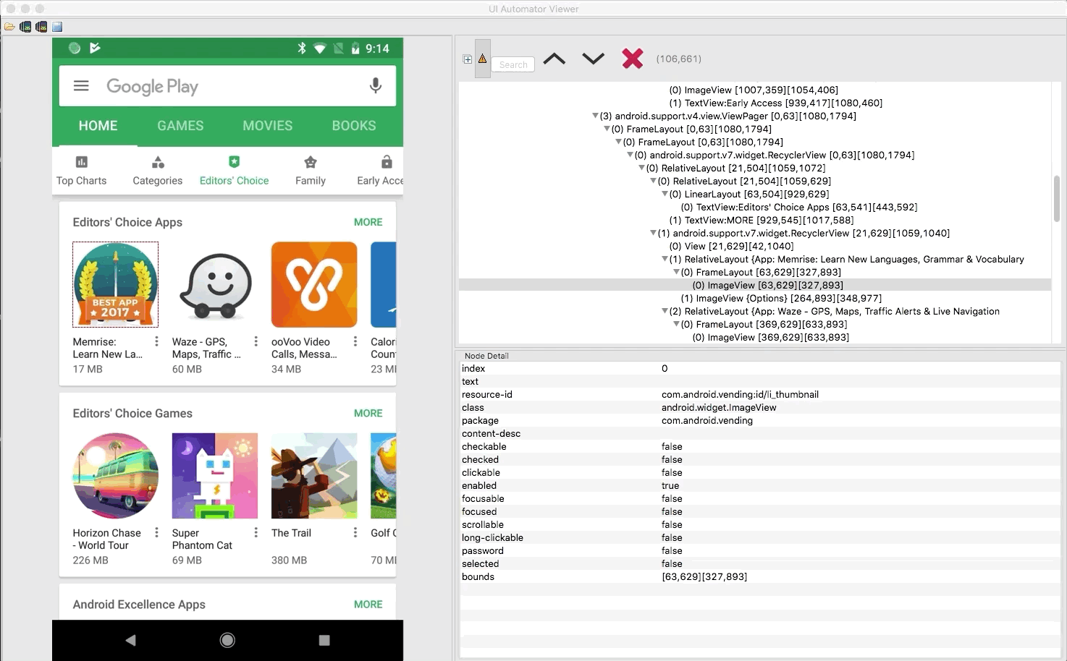This screenshot has width=1067, height=661.
Task: Expand all nodes in the hierarchy tree
Action: tap(468, 59)
